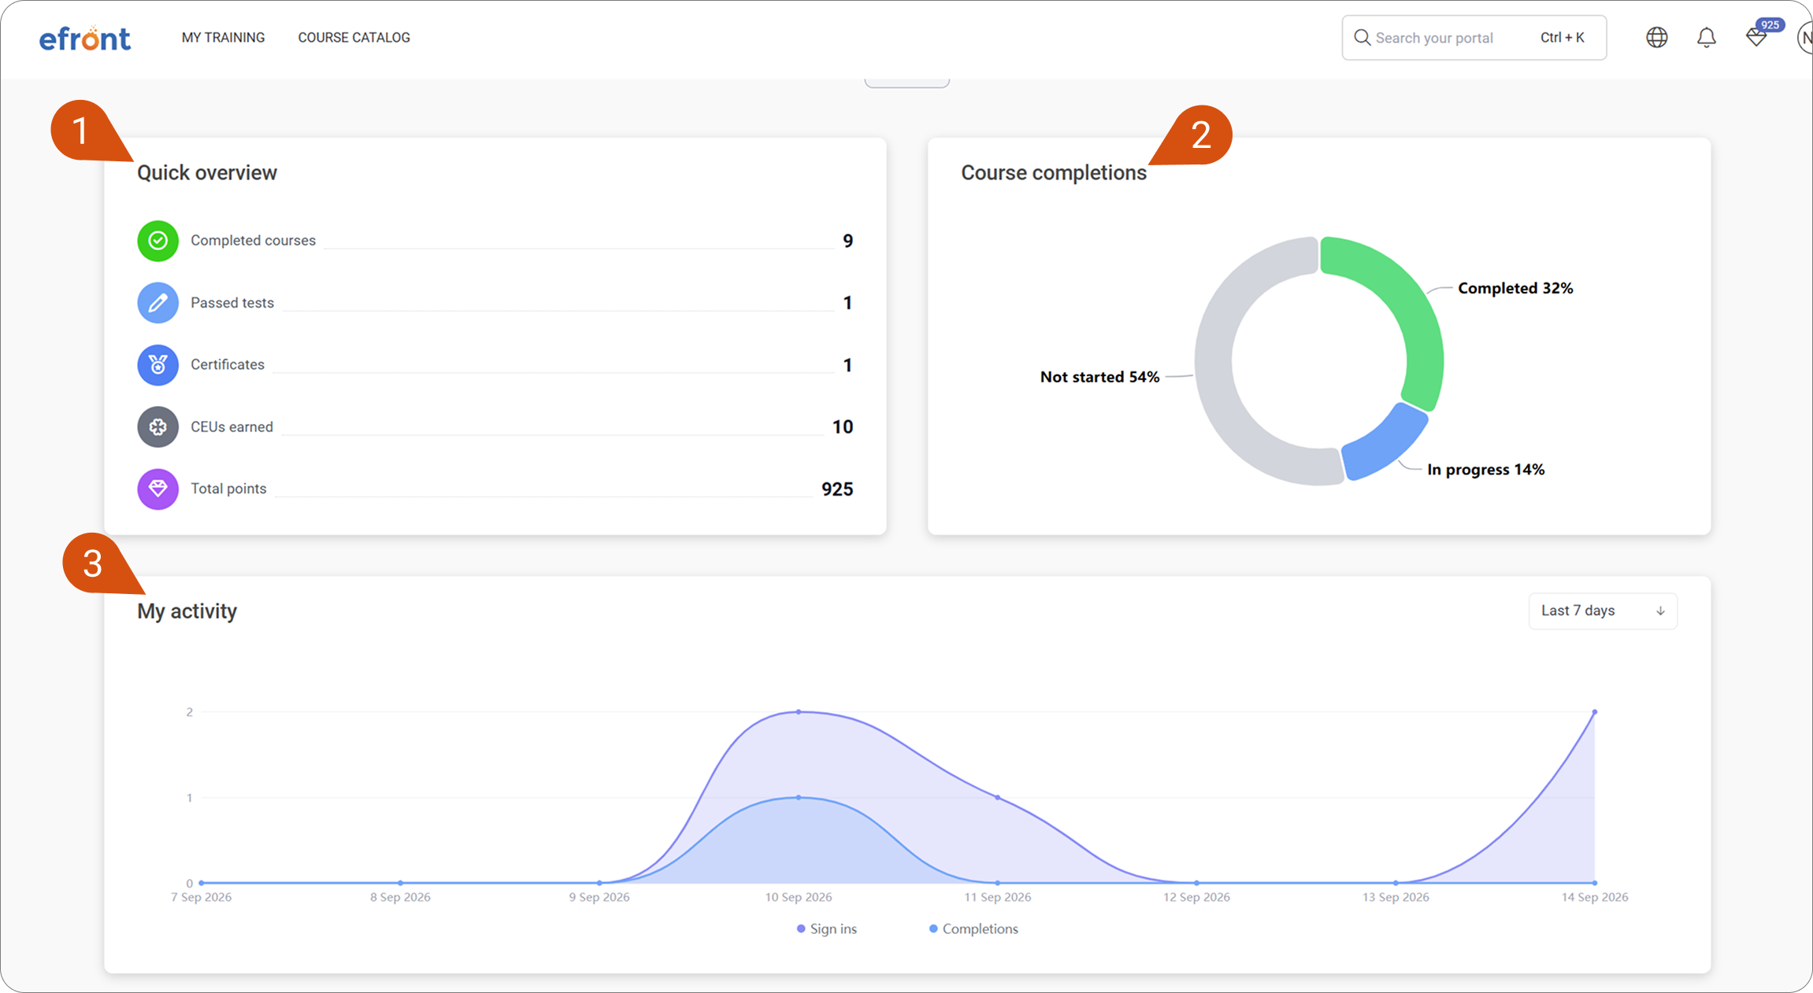Open the Last 7 days dropdown

1603,611
